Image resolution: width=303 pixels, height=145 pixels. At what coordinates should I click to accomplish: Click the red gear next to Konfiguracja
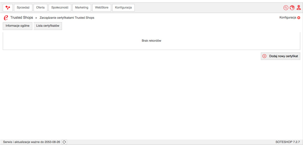[x=299, y=18]
